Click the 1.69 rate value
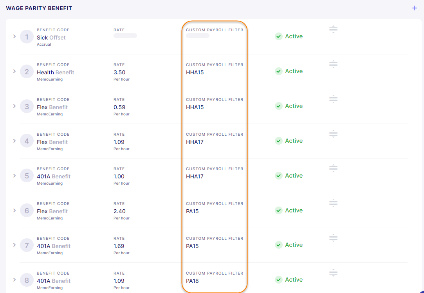Image resolution: width=424 pixels, height=293 pixels. coord(119,246)
